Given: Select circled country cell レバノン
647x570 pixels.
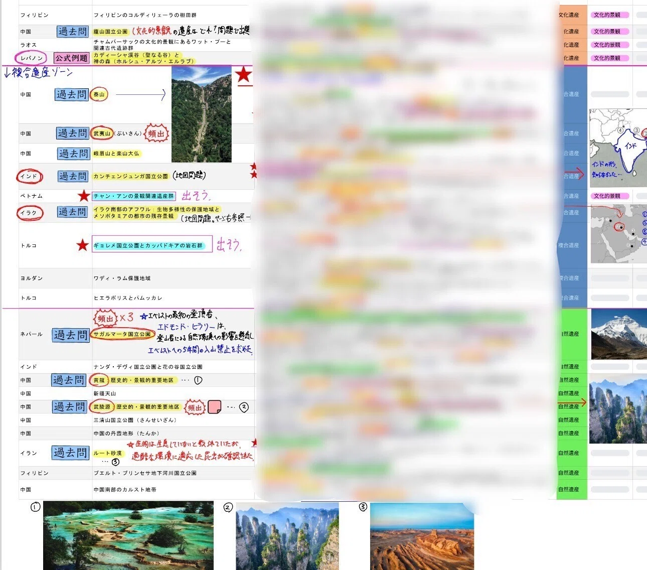Looking at the screenshot, I should coord(31,58).
